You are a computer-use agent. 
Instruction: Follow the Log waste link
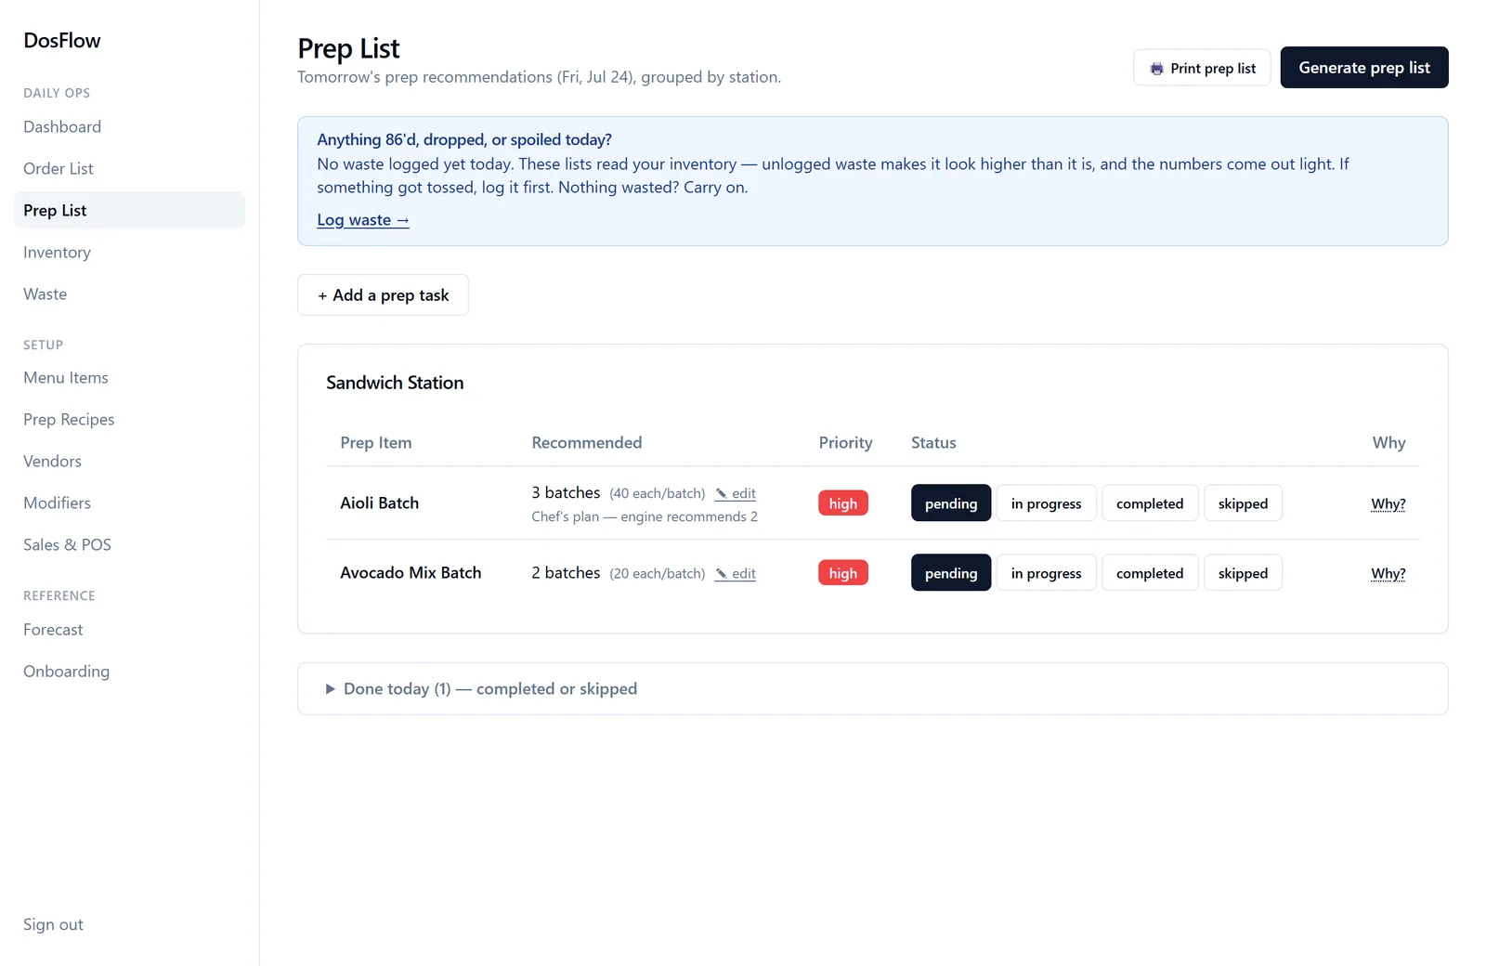(x=363, y=220)
